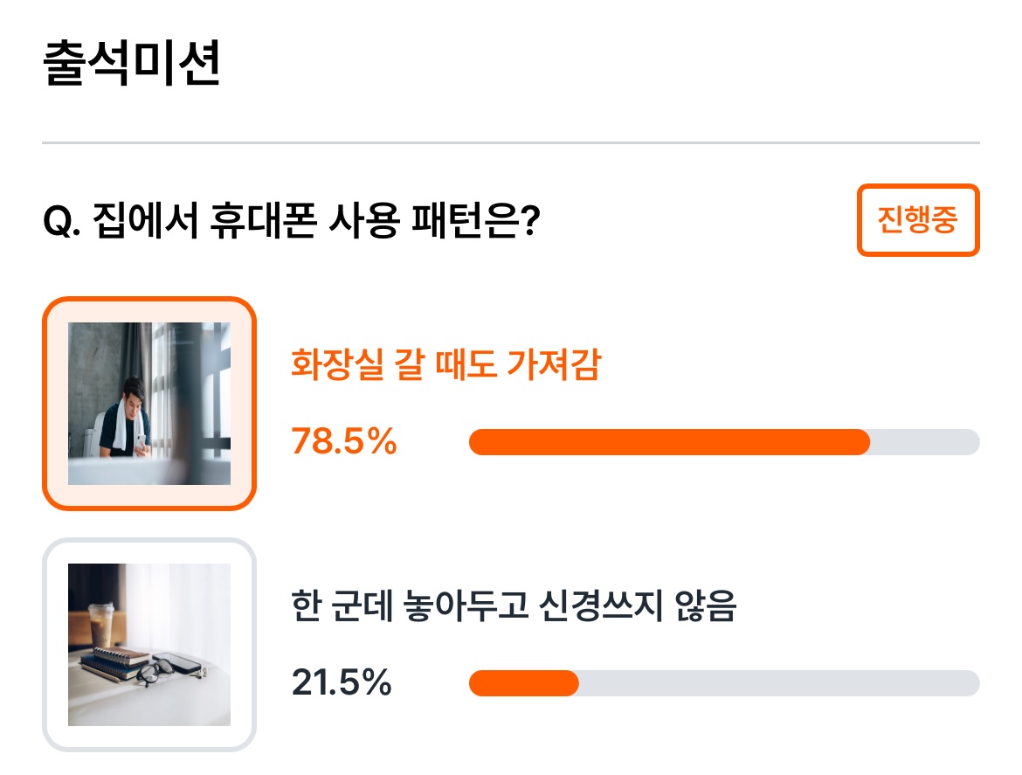Image resolution: width=1022 pixels, height=775 pixels.
Task: Click the 출석미션 page heading
Action: point(132,63)
